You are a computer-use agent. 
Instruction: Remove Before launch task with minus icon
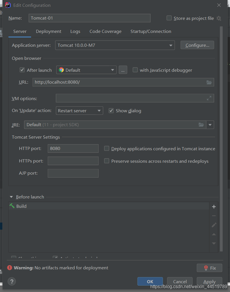214,216
